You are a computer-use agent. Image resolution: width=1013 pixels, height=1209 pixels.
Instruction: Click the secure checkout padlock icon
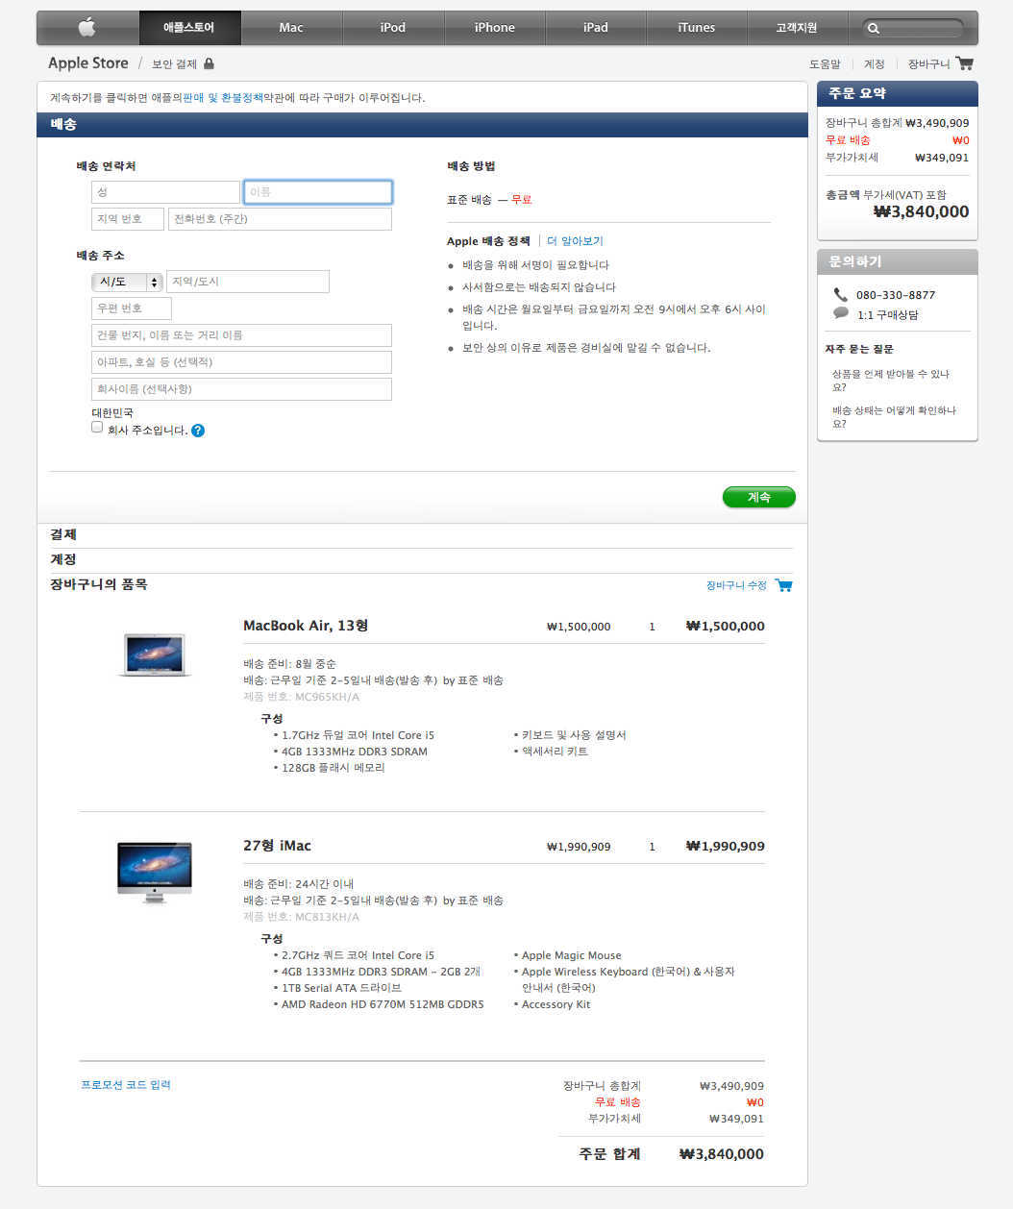click(209, 63)
